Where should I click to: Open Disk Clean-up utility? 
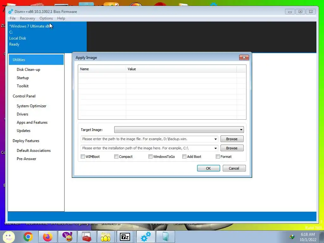28,69
